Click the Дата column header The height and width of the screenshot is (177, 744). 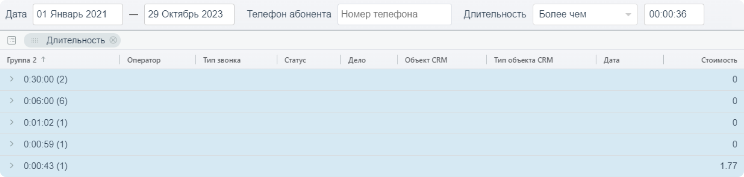coord(611,60)
